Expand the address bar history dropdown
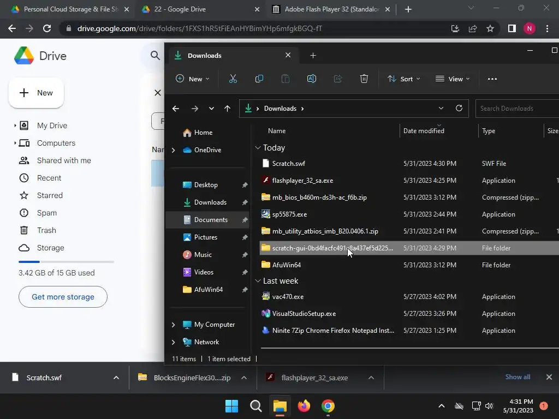559x419 pixels. pyautogui.click(x=441, y=108)
